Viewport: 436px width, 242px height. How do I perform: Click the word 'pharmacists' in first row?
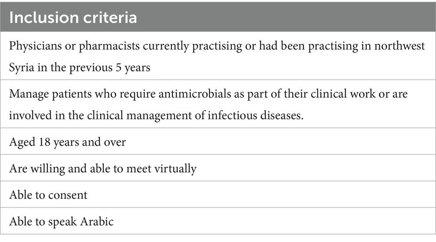coord(109,46)
